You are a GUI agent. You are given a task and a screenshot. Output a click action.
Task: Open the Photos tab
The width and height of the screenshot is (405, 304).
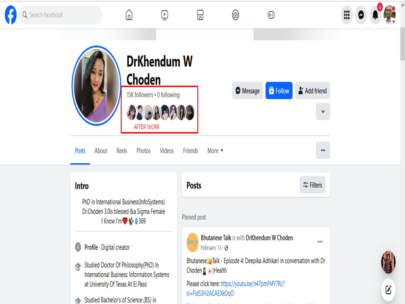click(x=143, y=151)
